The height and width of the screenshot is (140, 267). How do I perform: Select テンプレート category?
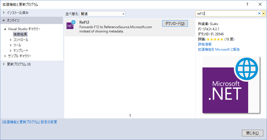coord(21,51)
